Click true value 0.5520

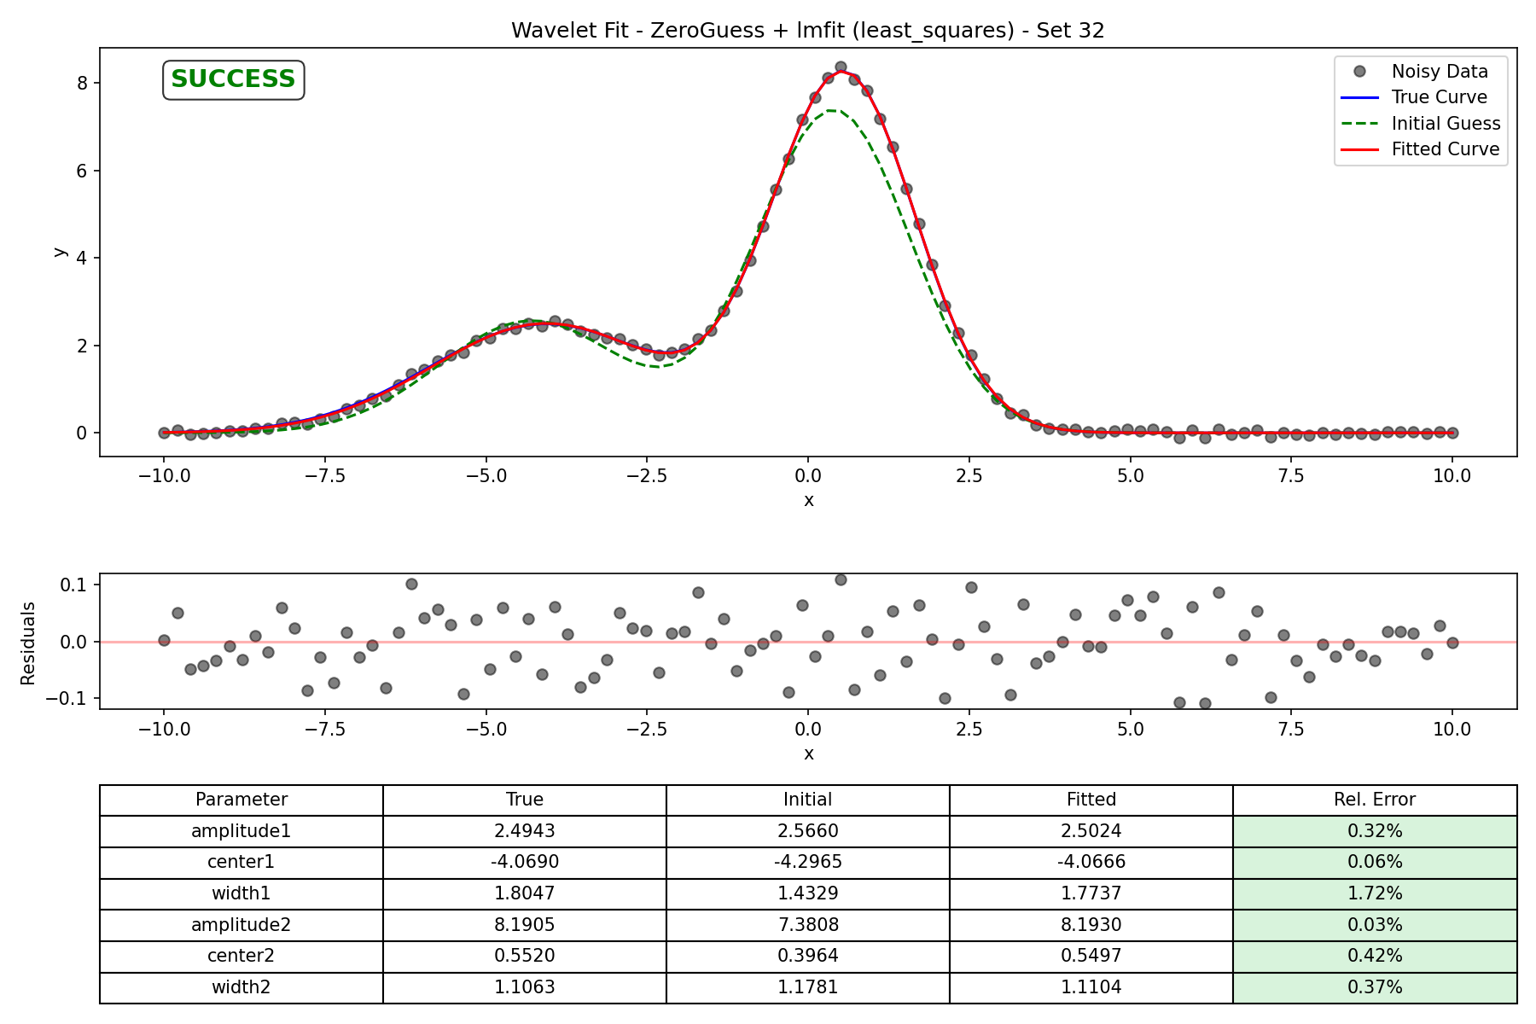click(x=525, y=957)
